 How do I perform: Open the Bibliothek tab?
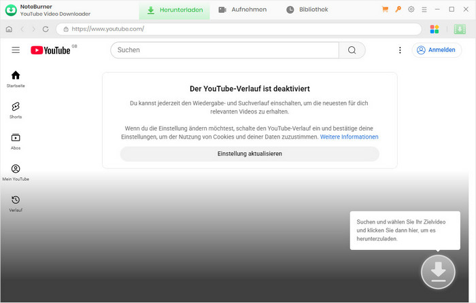(x=307, y=10)
